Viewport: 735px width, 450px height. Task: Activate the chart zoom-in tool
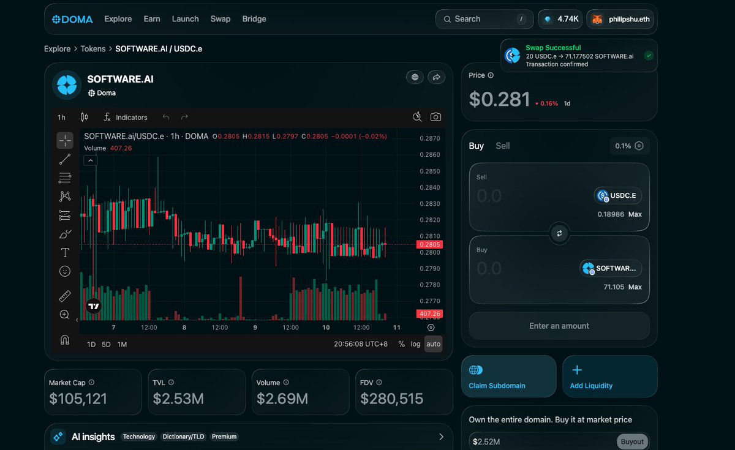[x=65, y=315]
